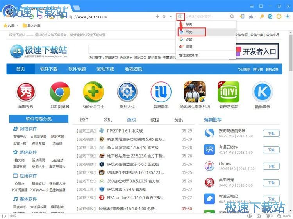Open 软件下载 navigation tab

[48, 69]
